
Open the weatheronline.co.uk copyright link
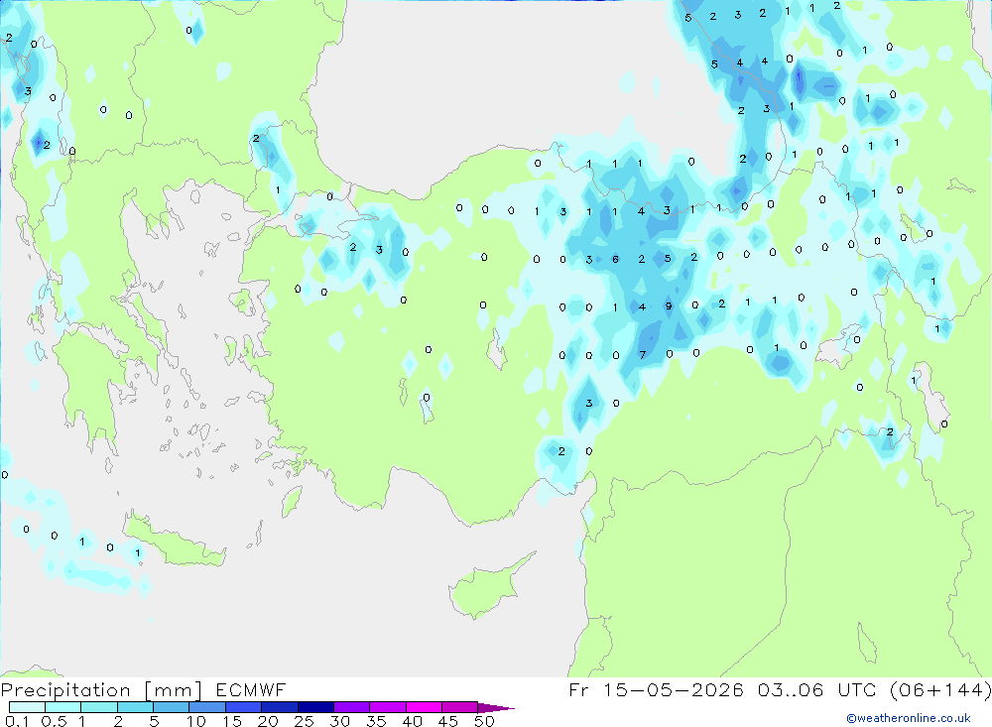click(x=908, y=718)
